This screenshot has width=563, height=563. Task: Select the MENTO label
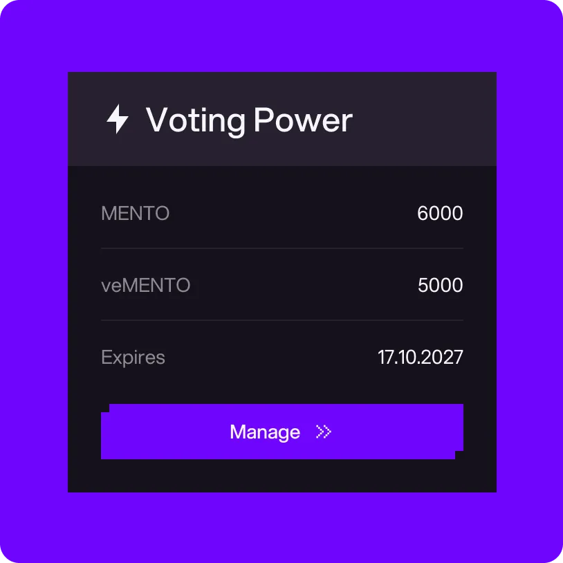[x=136, y=214]
